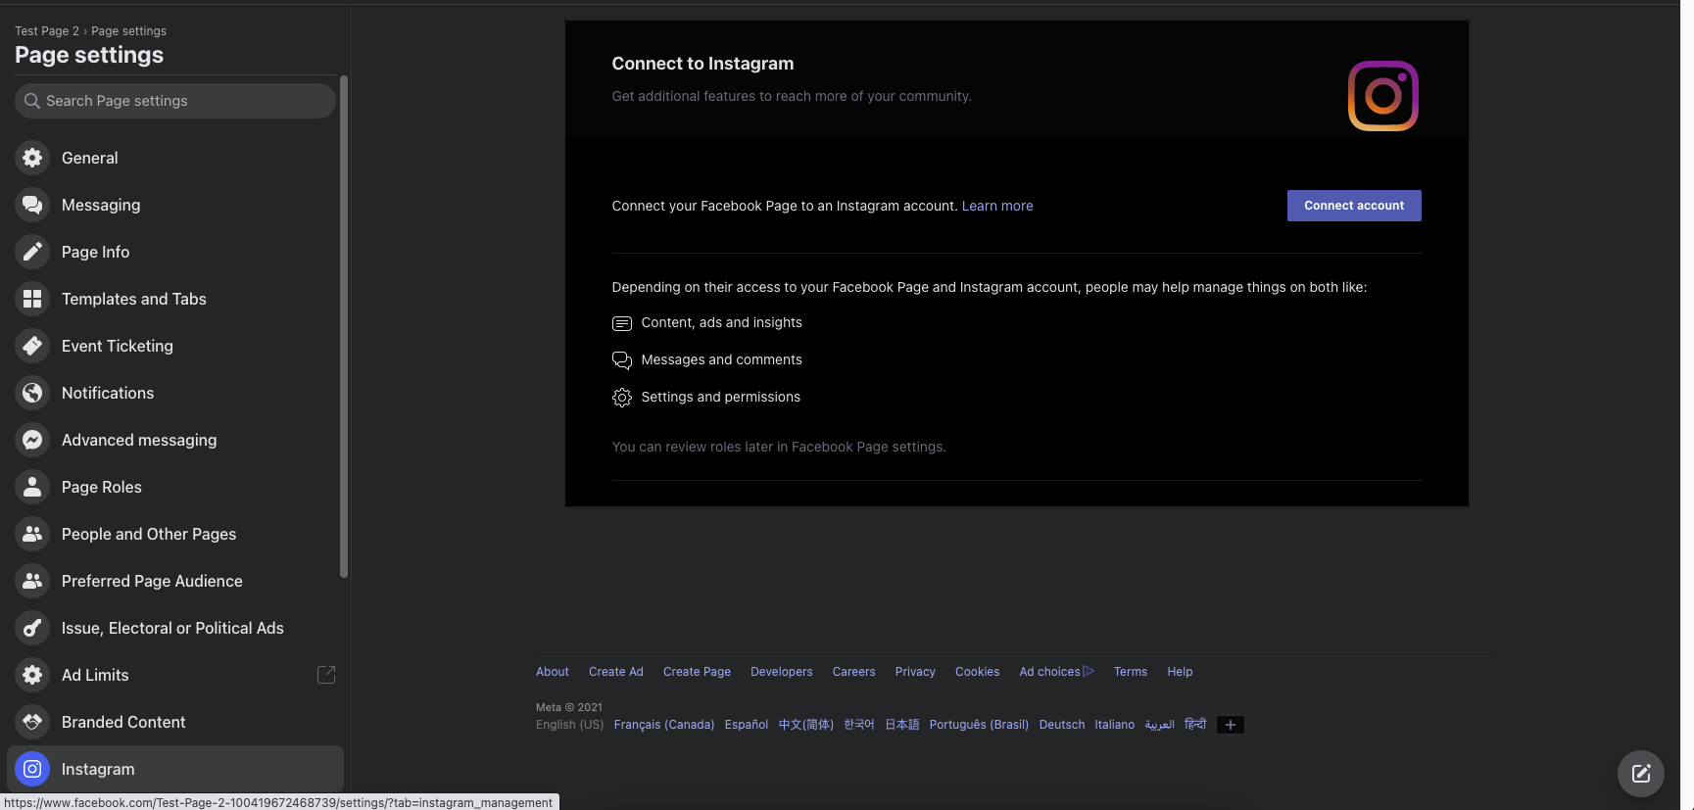Click Test Page 2 breadcrumb

click(47, 31)
